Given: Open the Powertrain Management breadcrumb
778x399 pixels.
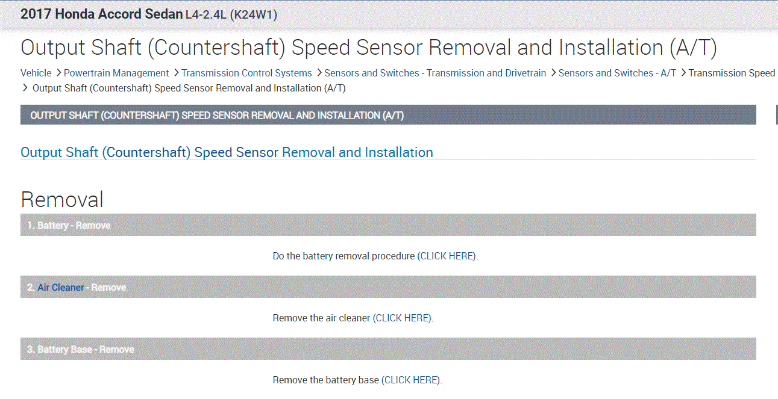Looking at the screenshot, I should [116, 73].
